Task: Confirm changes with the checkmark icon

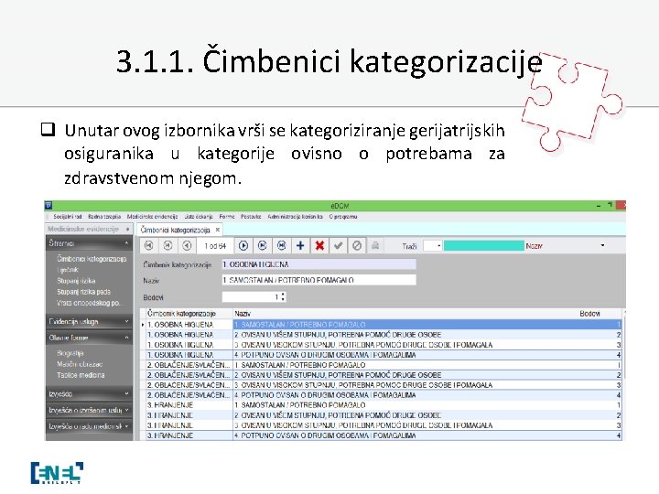Action: click(339, 246)
